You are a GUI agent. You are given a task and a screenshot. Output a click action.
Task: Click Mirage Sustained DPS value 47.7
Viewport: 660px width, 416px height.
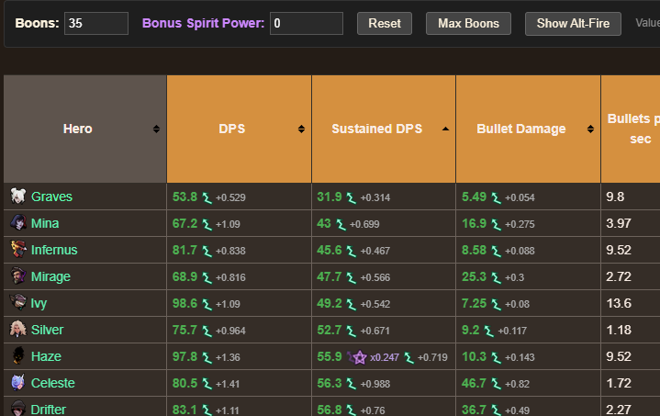pyautogui.click(x=330, y=276)
